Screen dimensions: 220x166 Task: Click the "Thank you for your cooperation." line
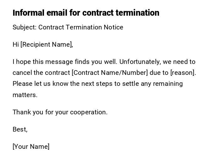pos(60,112)
